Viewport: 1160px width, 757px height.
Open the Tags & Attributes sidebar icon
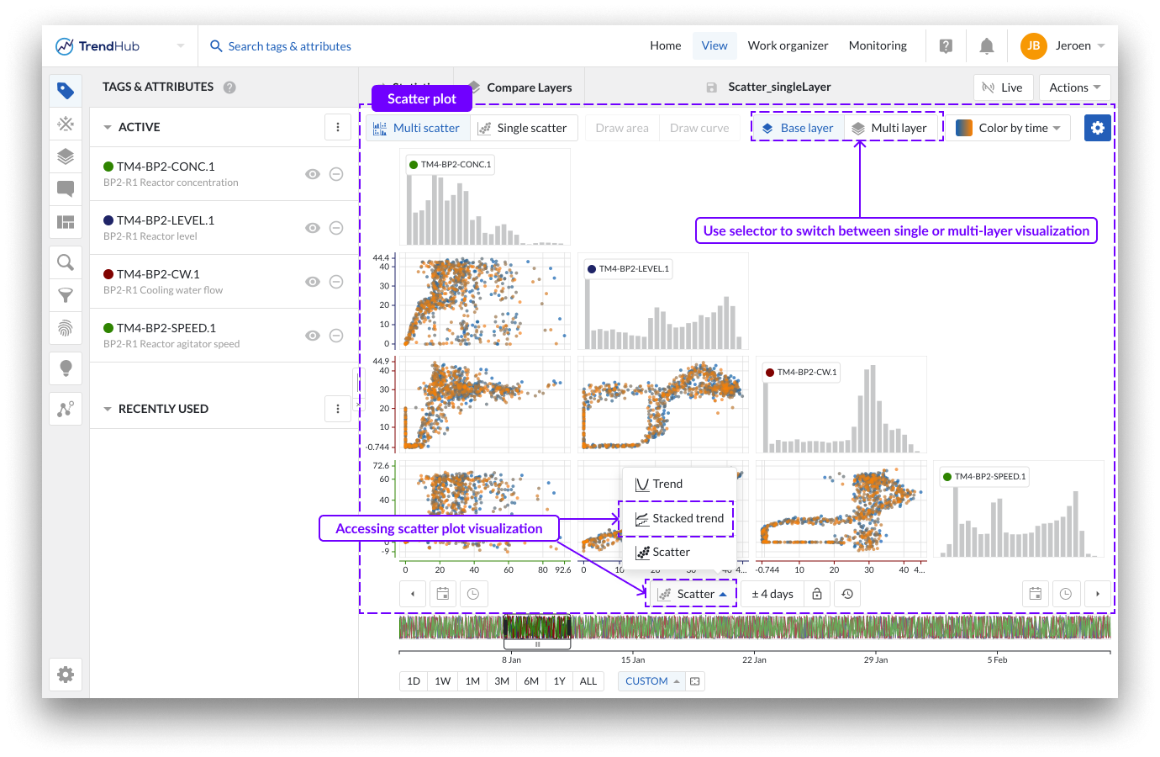66,91
